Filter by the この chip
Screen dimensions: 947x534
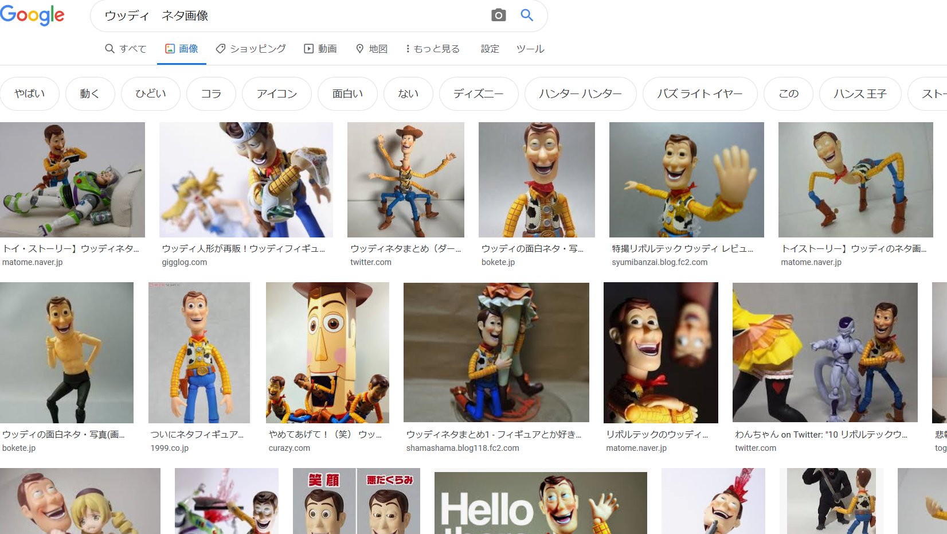(x=789, y=93)
